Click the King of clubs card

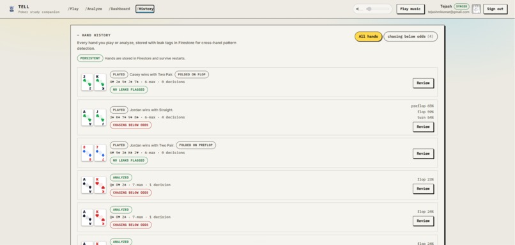pyautogui.click(x=100, y=83)
